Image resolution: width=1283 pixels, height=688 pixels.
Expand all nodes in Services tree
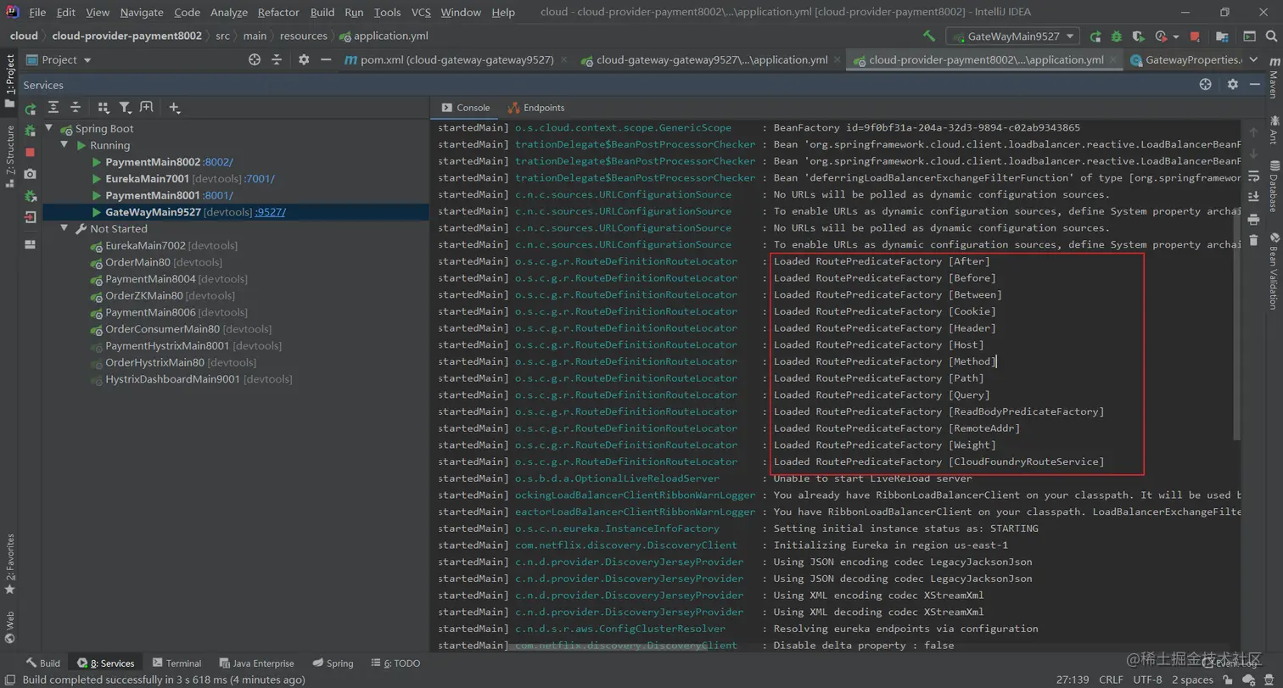[53, 108]
